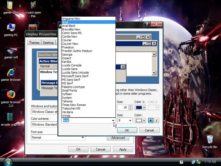Click the help question mark button in Advanced dialog
Image resolution: width=221 pixels, height=166 pixels.
[x=147, y=24]
